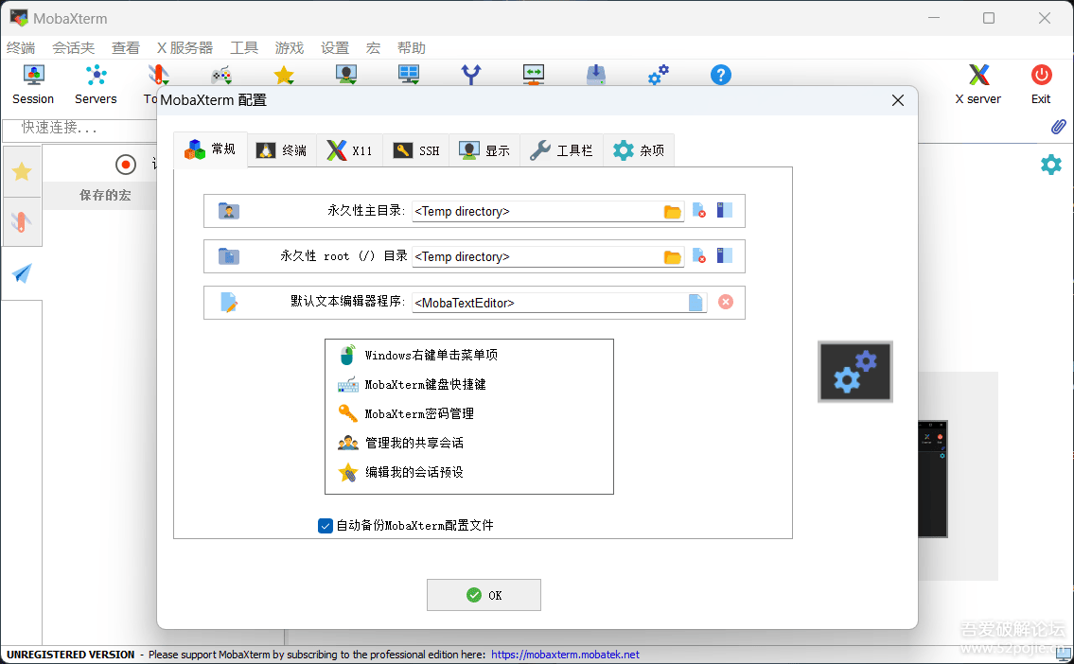Browse folder for 永久性 root 目录
This screenshot has width=1074, height=664.
tap(673, 257)
